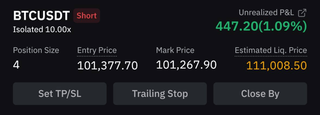This screenshot has height=115, width=320.
Task: Select the position size value 4
Action: coord(16,65)
